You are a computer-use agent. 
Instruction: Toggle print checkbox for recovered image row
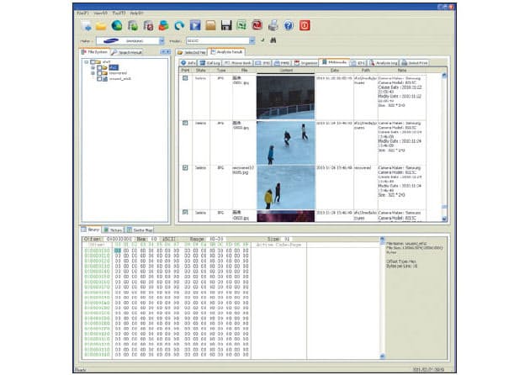(x=185, y=167)
